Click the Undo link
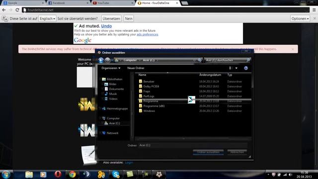This screenshot has height=179, width=318. (x=106, y=26)
